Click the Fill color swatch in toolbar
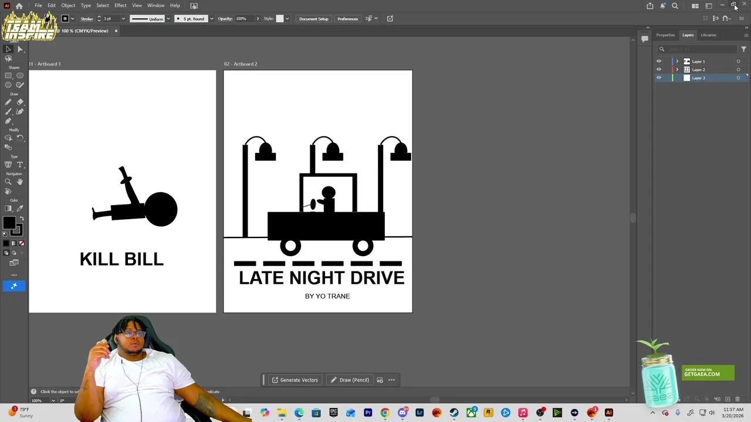 [9, 223]
